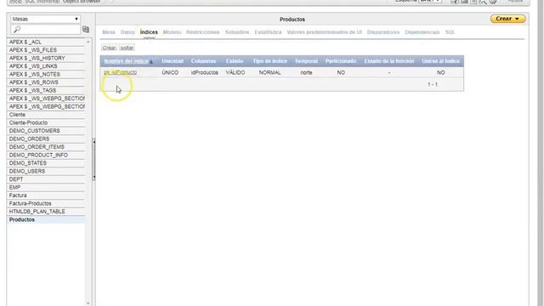Click the sidebar list scroll-up arrow
This screenshot has width=544, height=306.
point(88,42)
